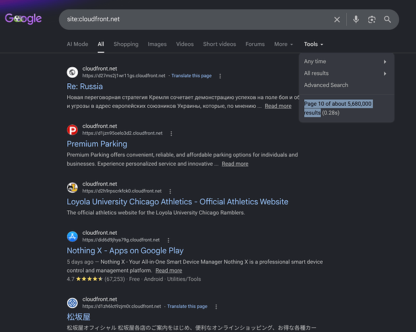Image resolution: width=416 pixels, height=332 pixels.
Task: Collapse the Tools dropdown
Action: pos(313,45)
